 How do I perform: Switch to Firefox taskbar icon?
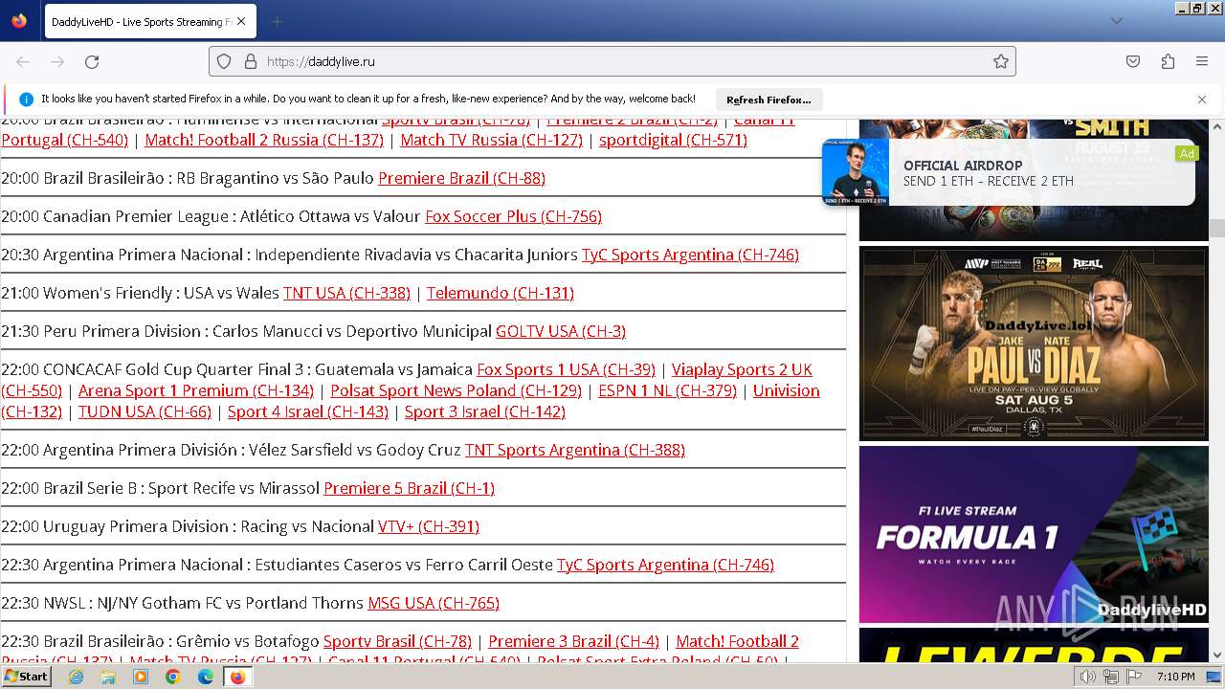[x=237, y=677]
